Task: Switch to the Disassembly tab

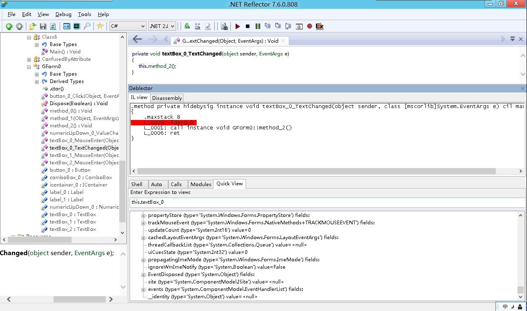Action: point(167,98)
